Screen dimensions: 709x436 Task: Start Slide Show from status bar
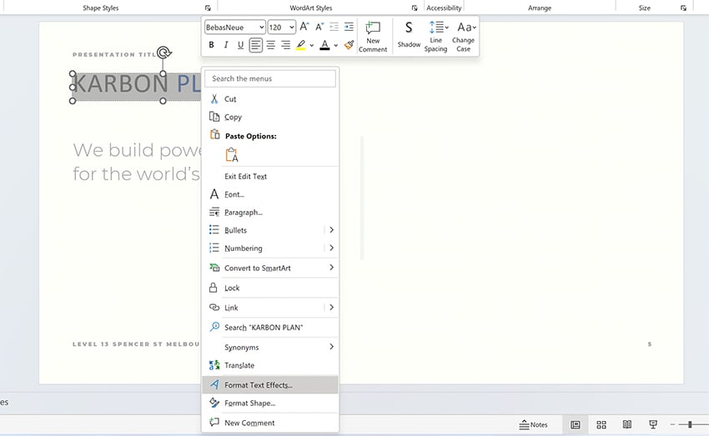pos(654,424)
